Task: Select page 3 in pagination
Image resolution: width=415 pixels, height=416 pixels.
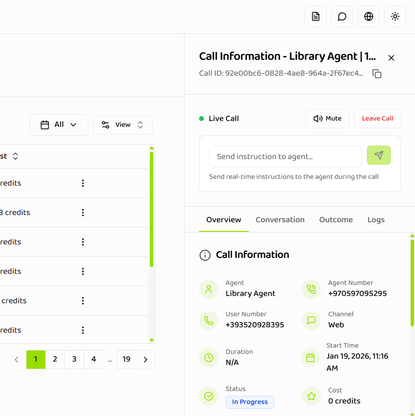Action: point(74,359)
